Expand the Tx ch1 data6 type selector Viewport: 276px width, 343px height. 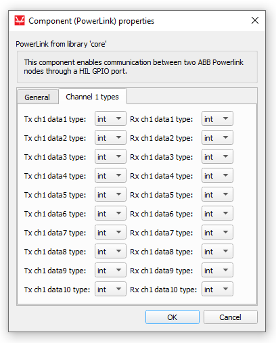coord(110,213)
